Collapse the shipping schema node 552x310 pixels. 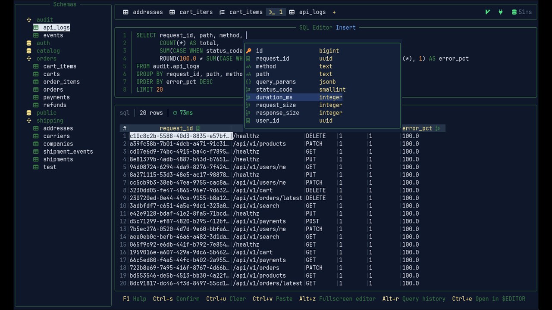tap(29, 121)
